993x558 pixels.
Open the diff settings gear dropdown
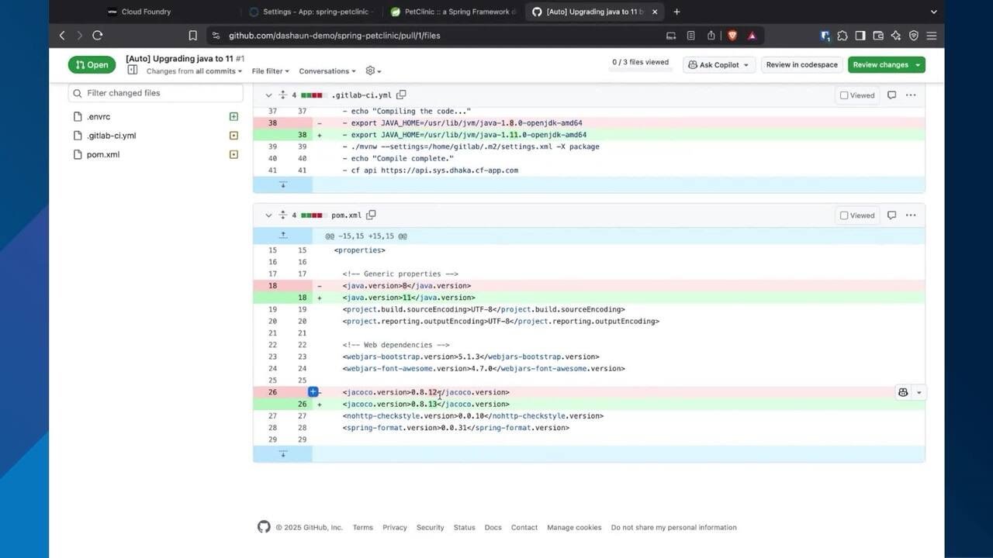373,71
